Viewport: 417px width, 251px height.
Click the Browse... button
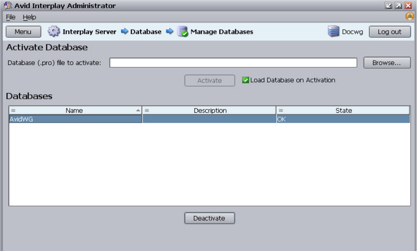pos(387,63)
